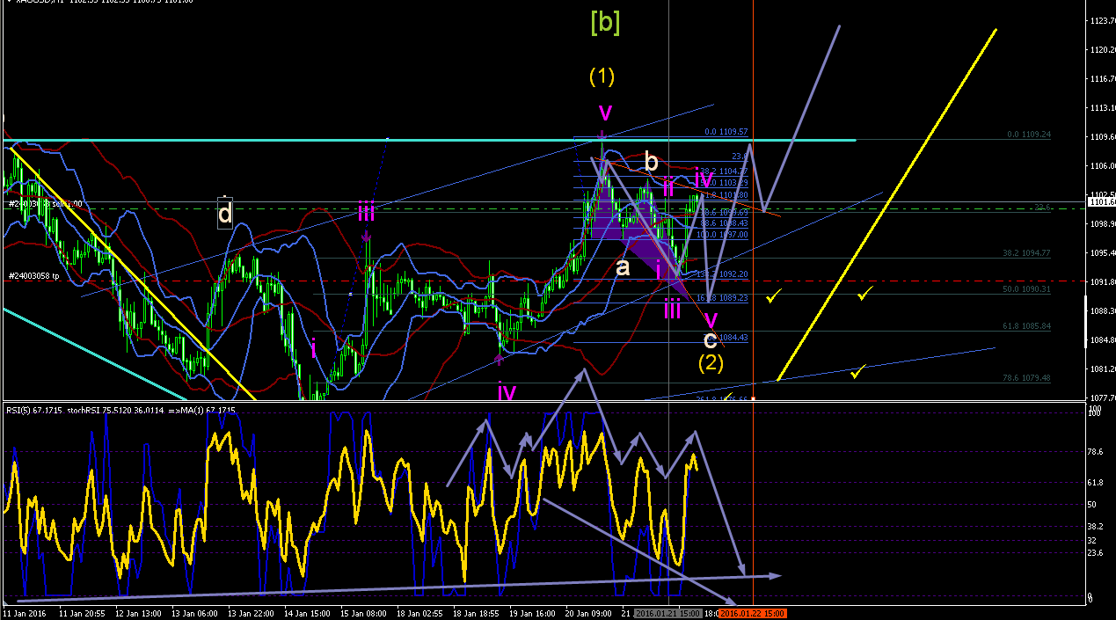
Task: Click Fibonacci label 0.0 1109.57
Action: [x=726, y=132]
